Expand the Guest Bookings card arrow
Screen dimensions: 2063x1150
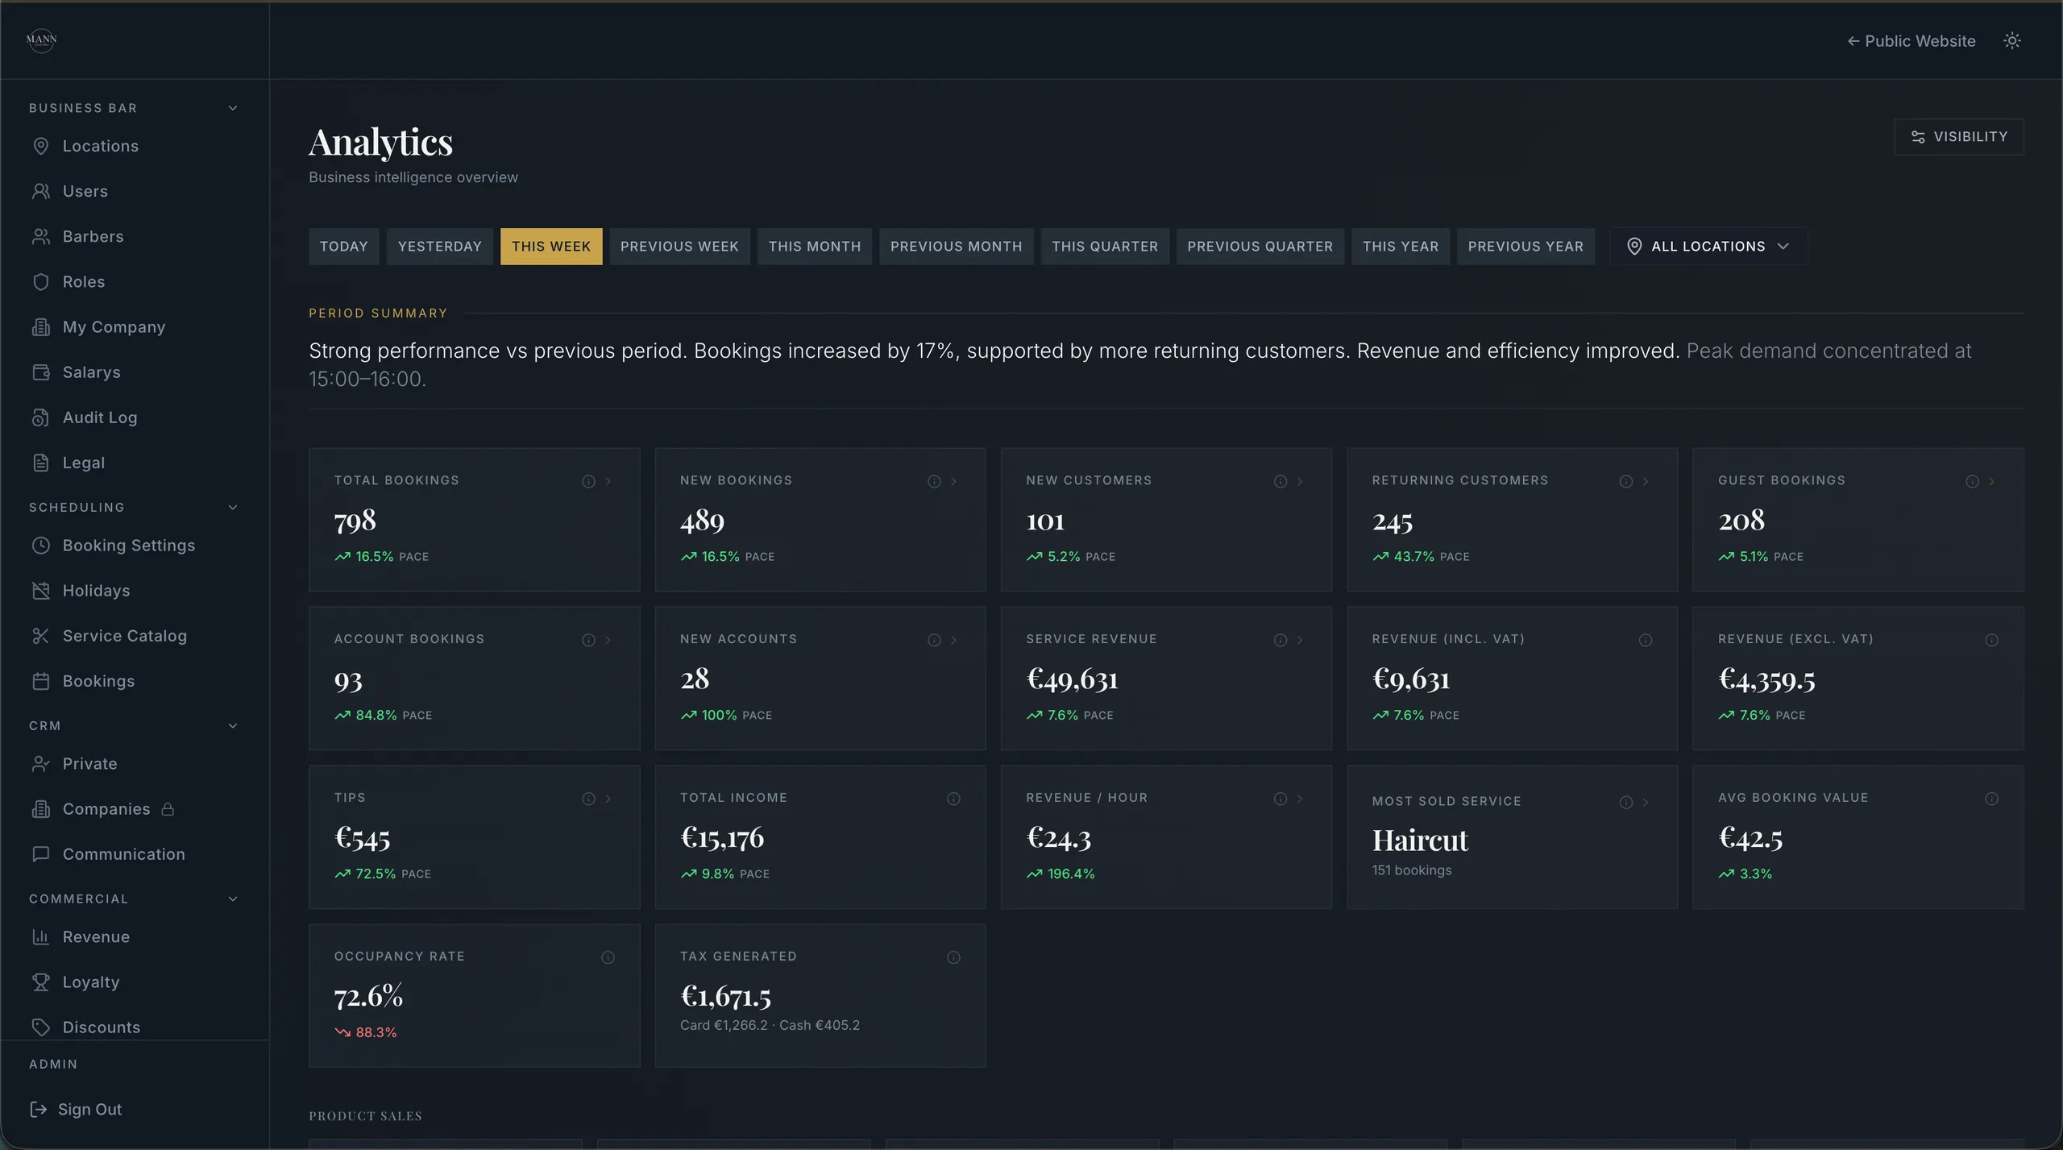pyautogui.click(x=1992, y=482)
